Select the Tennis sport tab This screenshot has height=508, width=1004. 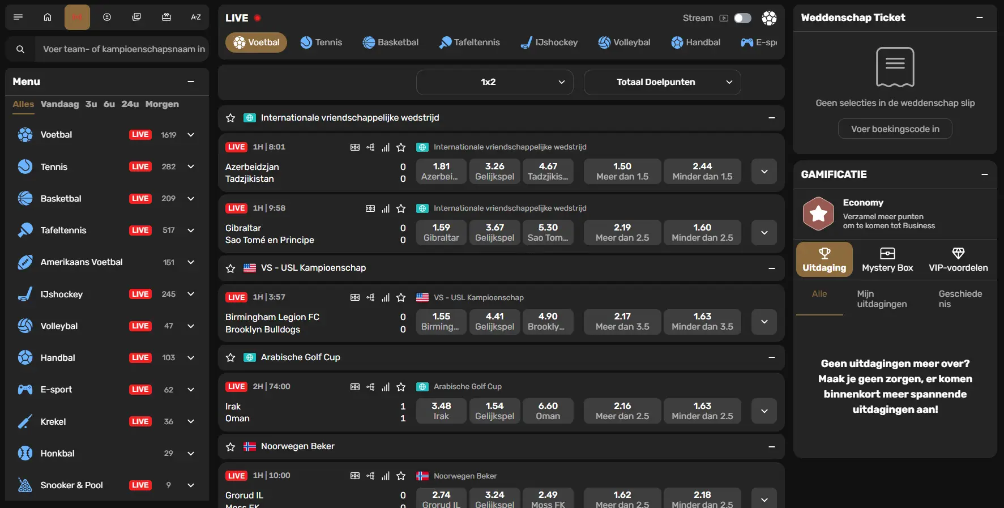tap(321, 42)
